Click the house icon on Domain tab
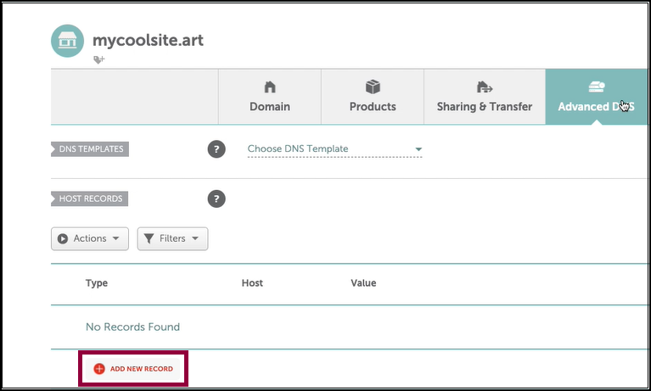The width and height of the screenshot is (651, 391). [x=270, y=87]
